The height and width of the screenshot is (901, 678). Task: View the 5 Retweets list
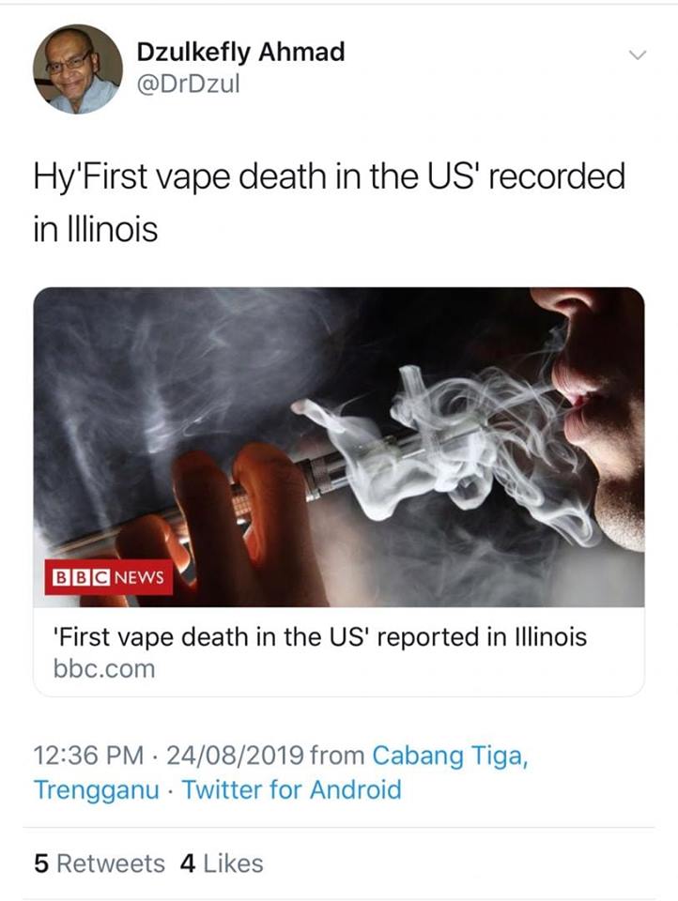coord(100,863)
